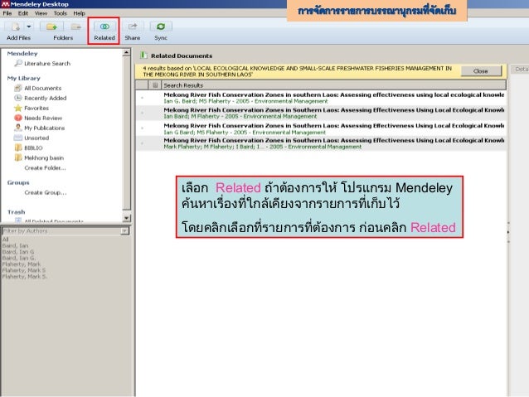Image resolution: width=529 pixels, height=397 pixels.
Task: Select Favorites in My Library
Action: click(x=36, y=108)
